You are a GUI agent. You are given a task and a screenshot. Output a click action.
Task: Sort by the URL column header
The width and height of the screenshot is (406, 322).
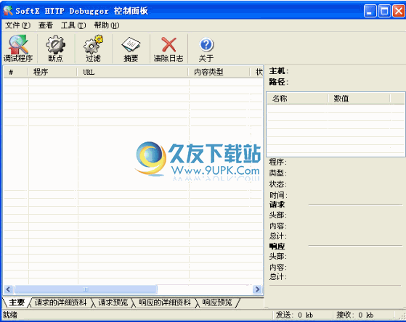[x=132, y=72]
